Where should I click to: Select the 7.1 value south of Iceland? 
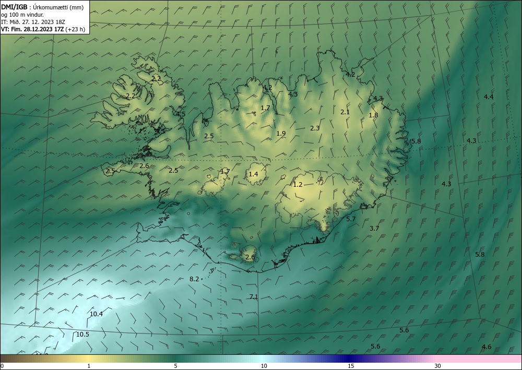(x=254, y=297)
